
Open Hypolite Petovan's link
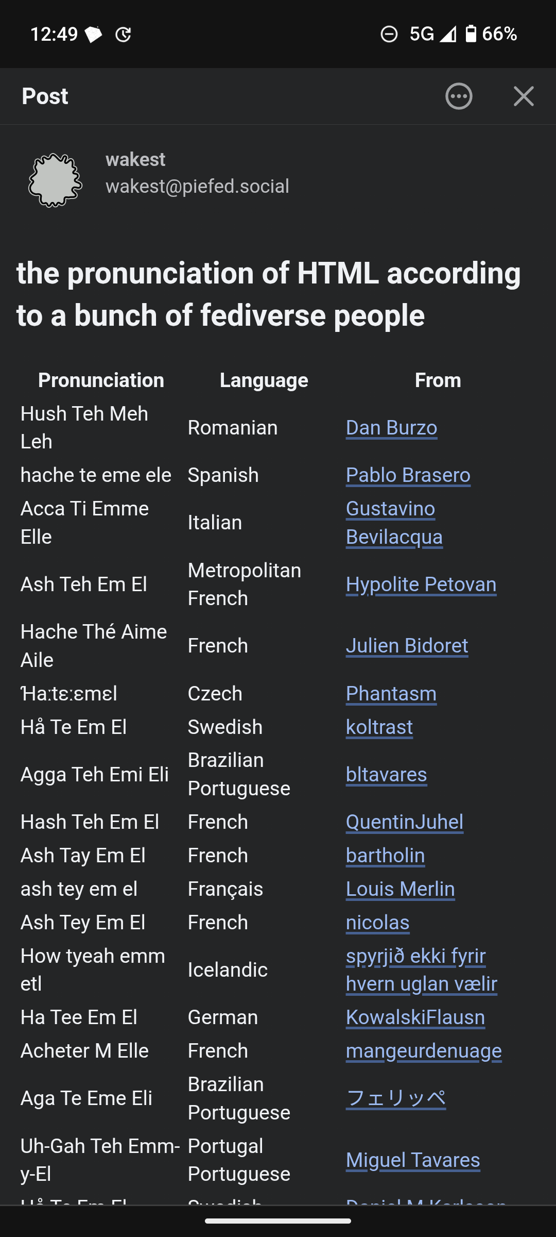421,584
